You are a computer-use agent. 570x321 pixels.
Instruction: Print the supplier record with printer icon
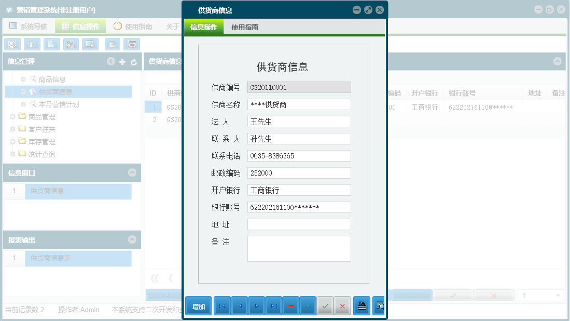coord(362,306)
